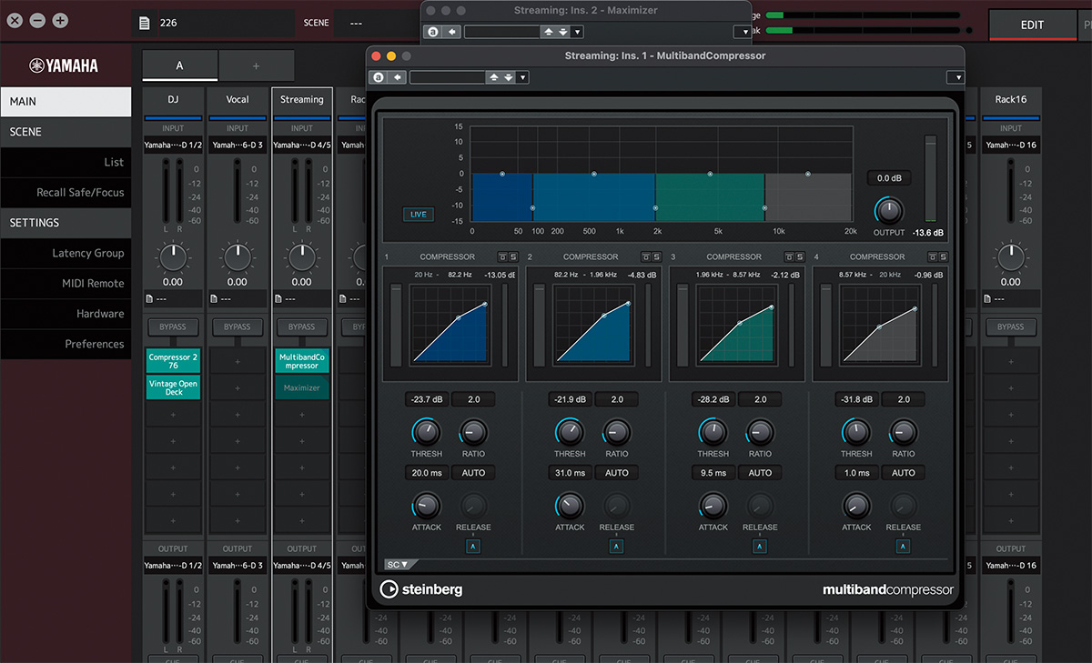Open Compressor 276 plugin slot on DJ
This screenshot has width=1092, height=663.
[173, 361]
